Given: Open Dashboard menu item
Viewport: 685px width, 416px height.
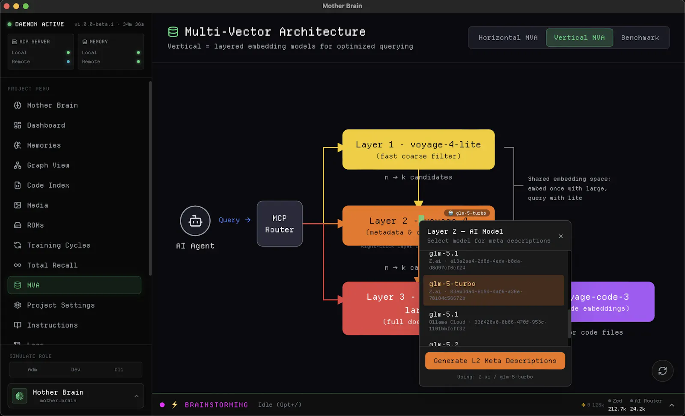Looking at the screenshot, I should pos(74,125).
